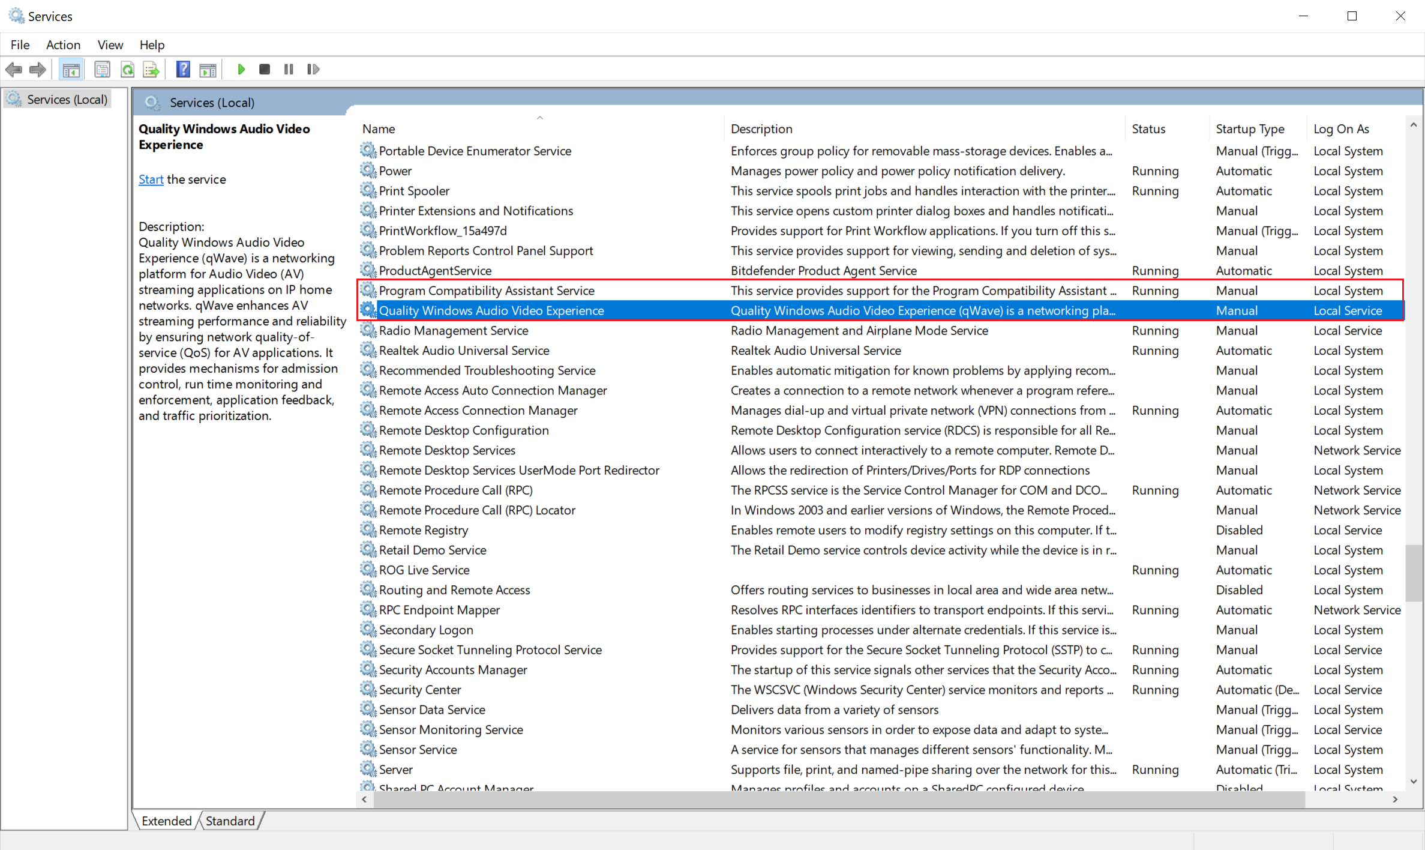Screen dimensions: 1425x850
Task: Click gear icon of Sensor Service
Action: [x=368, y=750]
